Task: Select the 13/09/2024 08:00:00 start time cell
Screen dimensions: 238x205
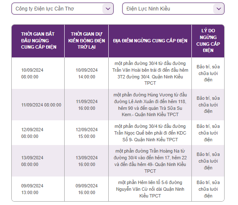Action: pyautogui.click(x=32, y=161)
